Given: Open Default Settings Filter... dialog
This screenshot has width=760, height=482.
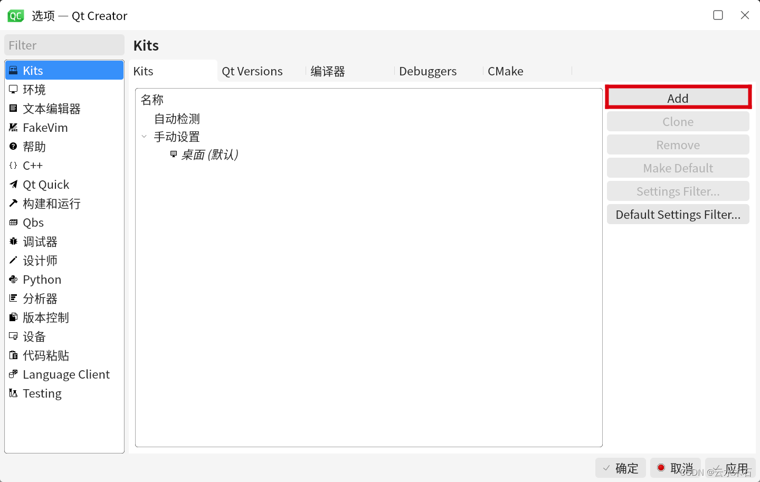Looking at the screenshot, I should click(678, 214).
